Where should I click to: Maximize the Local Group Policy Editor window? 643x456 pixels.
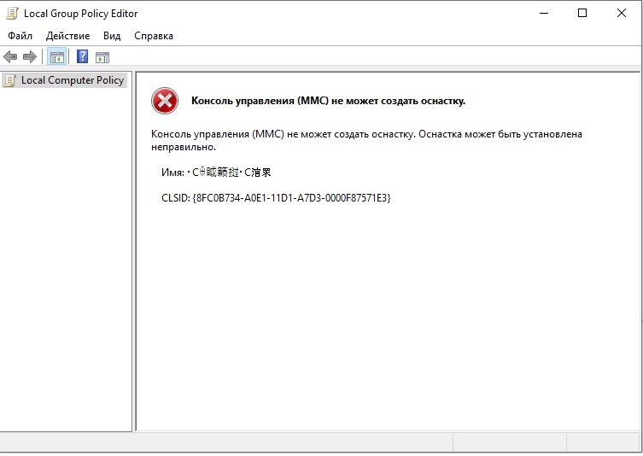(x=582, y=14)
